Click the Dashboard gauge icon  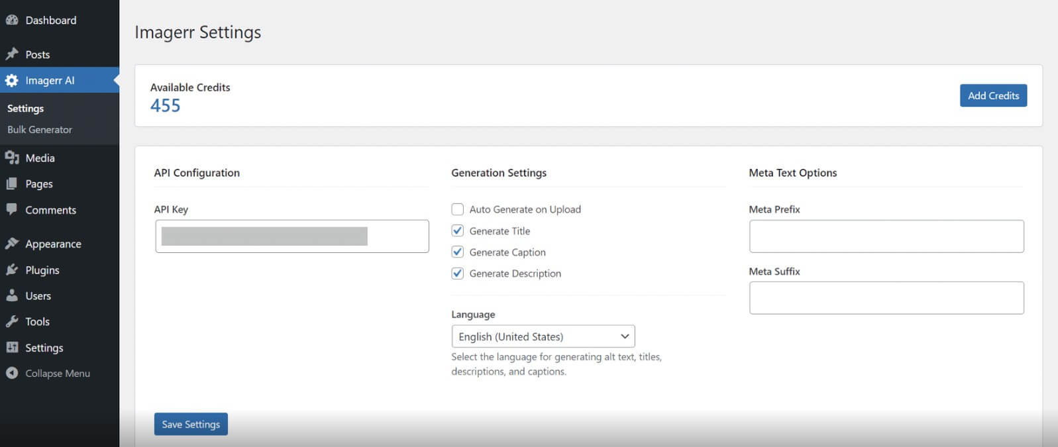click(x=11, y=20)
